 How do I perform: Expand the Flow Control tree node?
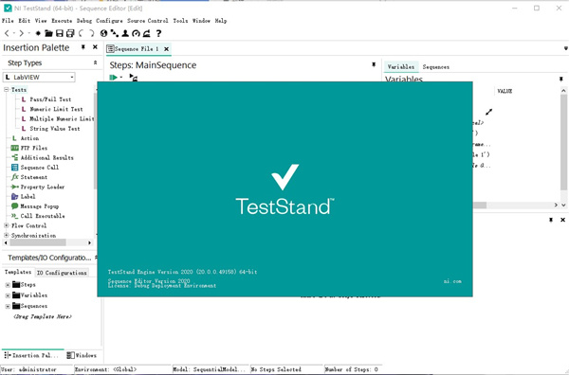tap(7, 225)
